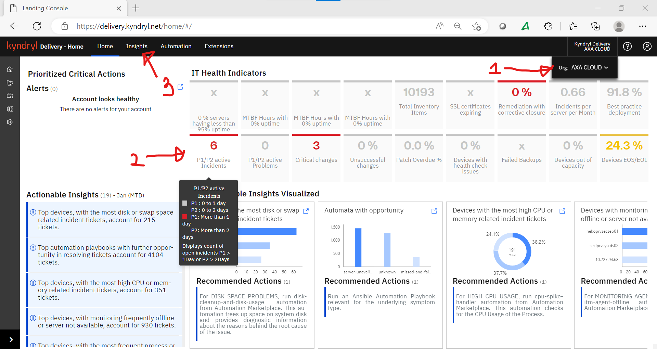Open the browser profile avatar
657x349 pixels.
click(x=619, y=26)
